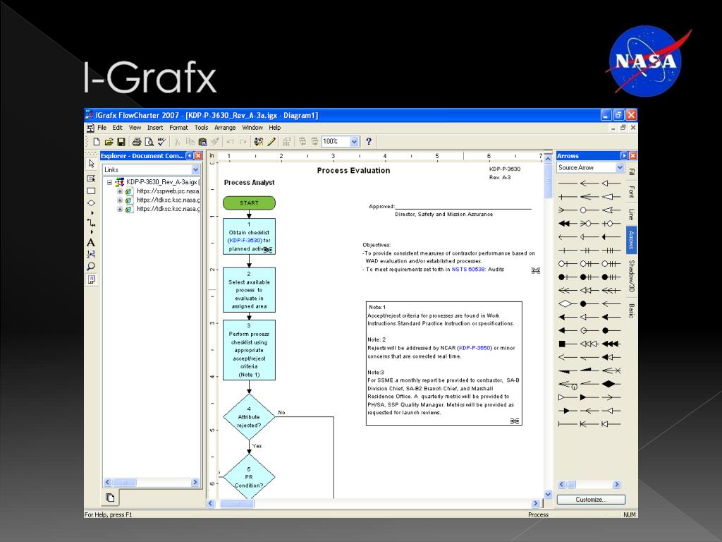Toggle auto-hide on the Arrows pane
This screenshot has height=542, width=722.
click(x=624, y=156)
